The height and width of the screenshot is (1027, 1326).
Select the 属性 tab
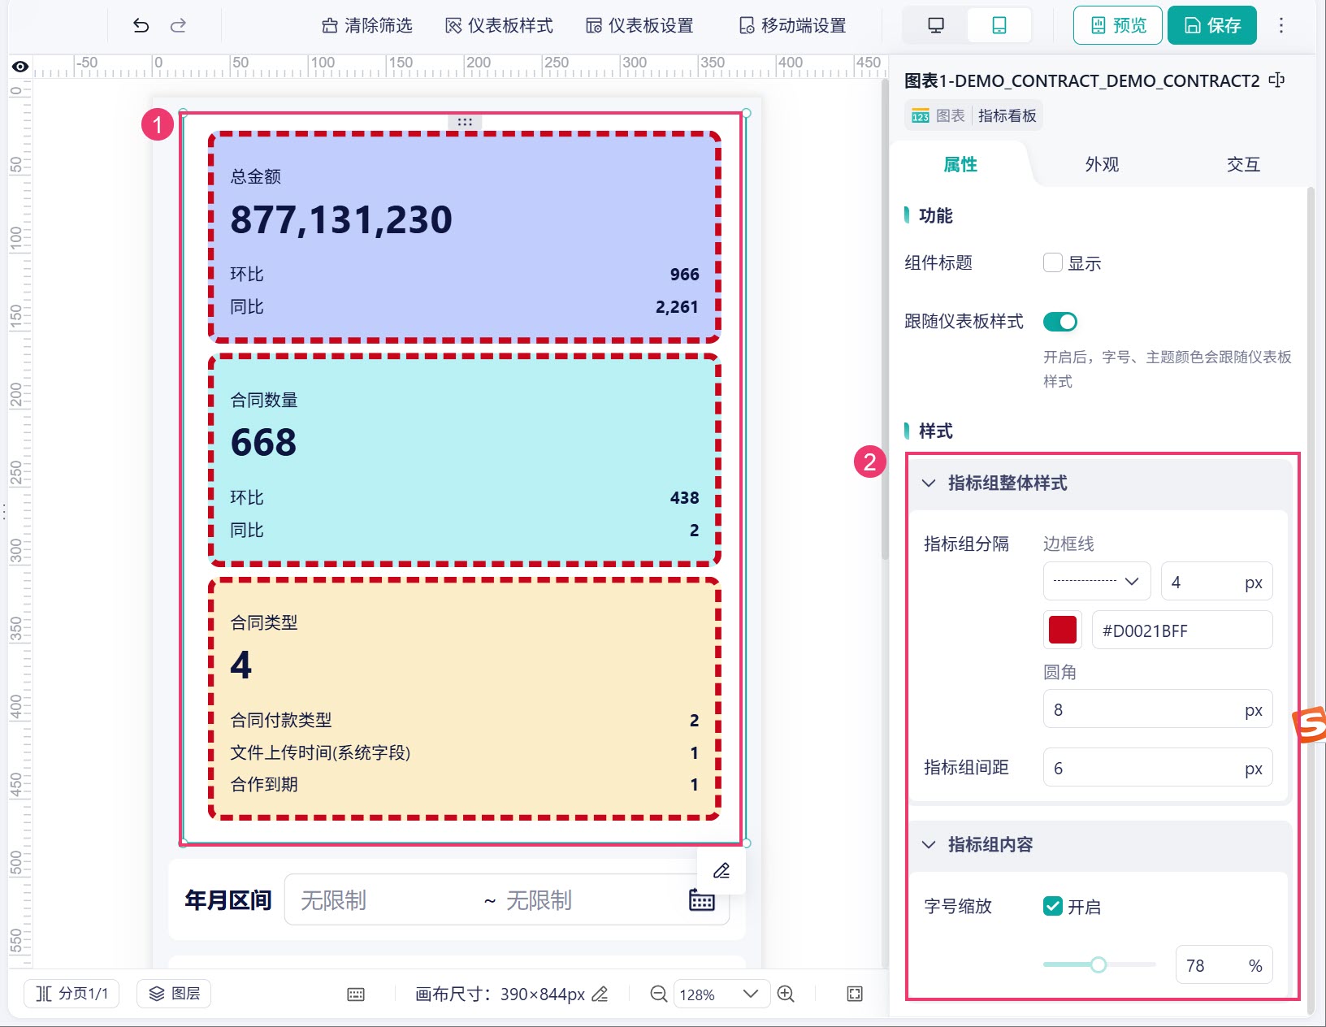(960, 164)
